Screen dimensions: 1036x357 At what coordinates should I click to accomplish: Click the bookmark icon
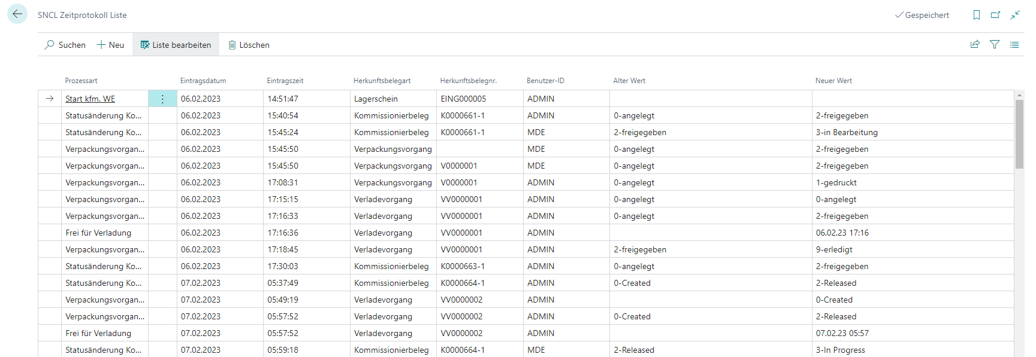pos(977,15)
